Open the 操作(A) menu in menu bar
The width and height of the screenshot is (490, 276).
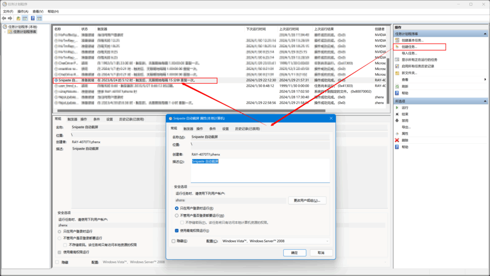22,11
